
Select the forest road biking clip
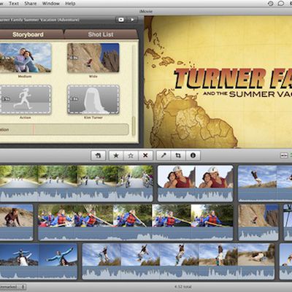coord(77,183)
